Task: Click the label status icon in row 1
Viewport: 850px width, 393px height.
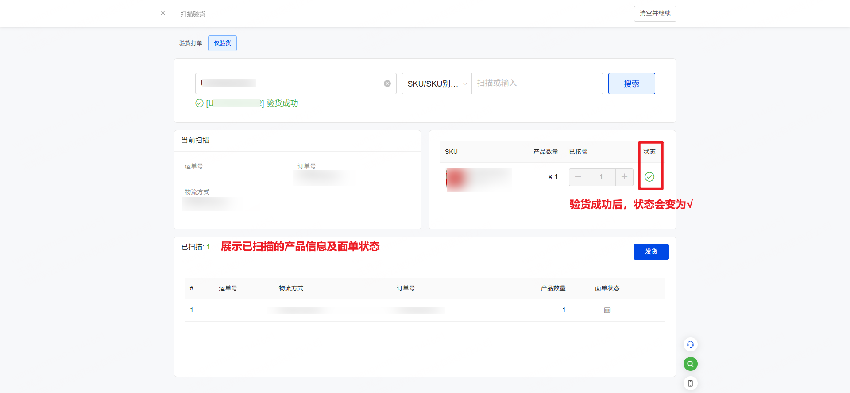Action: (607, 310)
